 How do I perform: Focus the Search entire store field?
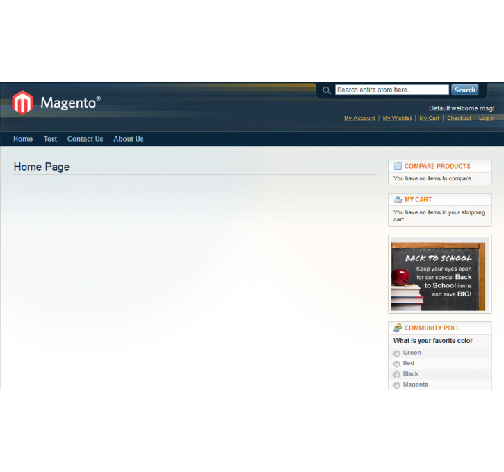pos(392,90)
